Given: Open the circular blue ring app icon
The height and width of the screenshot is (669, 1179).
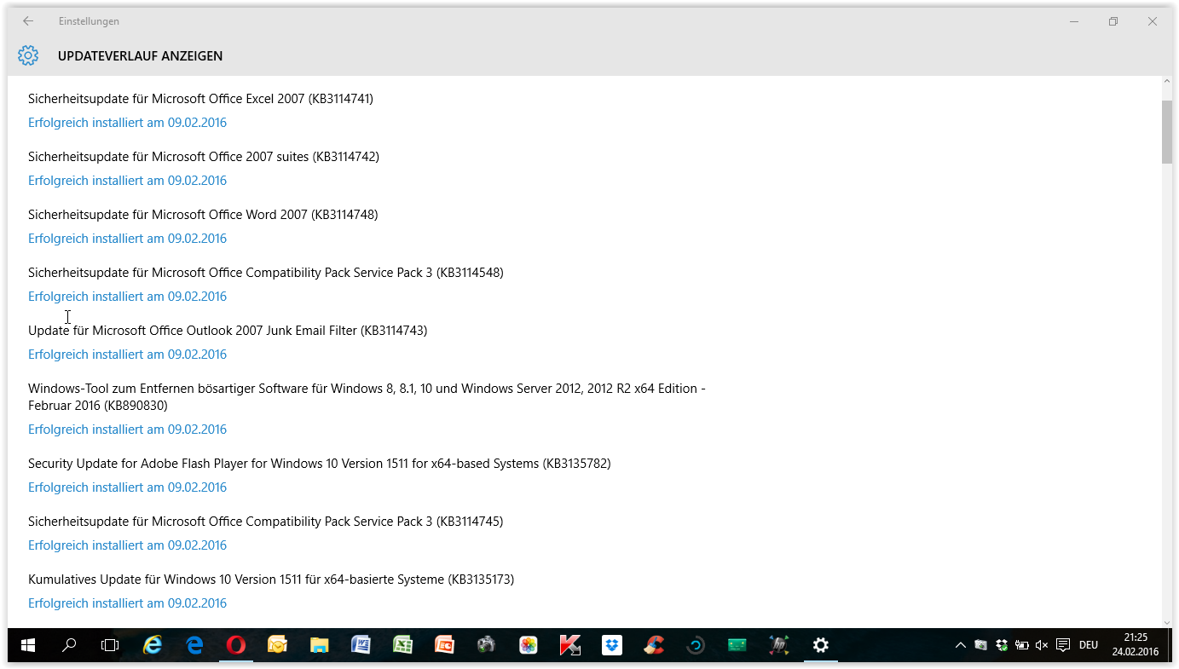Looking at the screenshot, I should click(x=696, y=645).
